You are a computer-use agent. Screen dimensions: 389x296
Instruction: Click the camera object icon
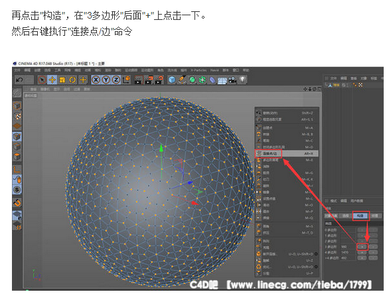click(x=232, y=80)
